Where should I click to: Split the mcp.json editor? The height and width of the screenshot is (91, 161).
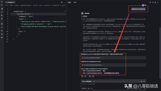[62, 2]
